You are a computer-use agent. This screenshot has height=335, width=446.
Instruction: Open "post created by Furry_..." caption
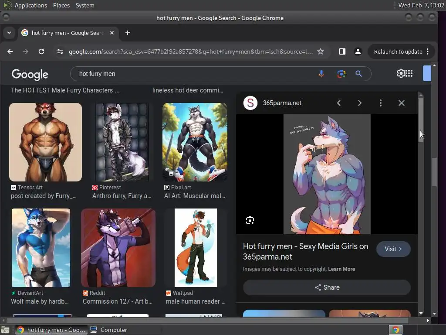(44, 196)
